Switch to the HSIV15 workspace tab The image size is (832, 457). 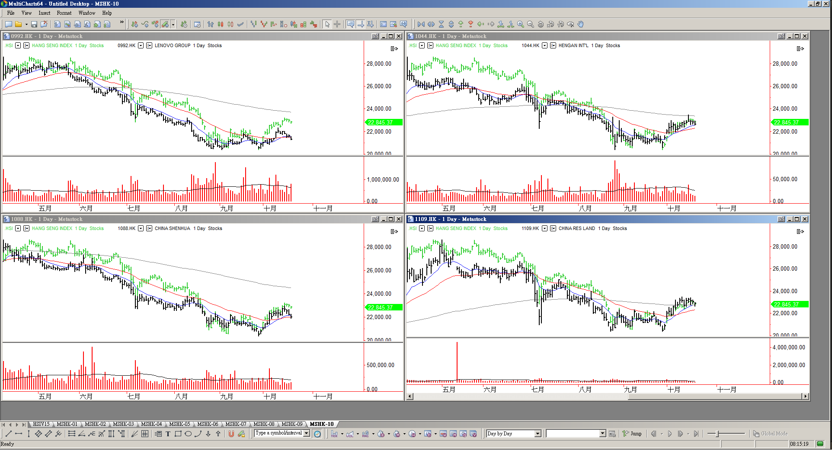42,424
